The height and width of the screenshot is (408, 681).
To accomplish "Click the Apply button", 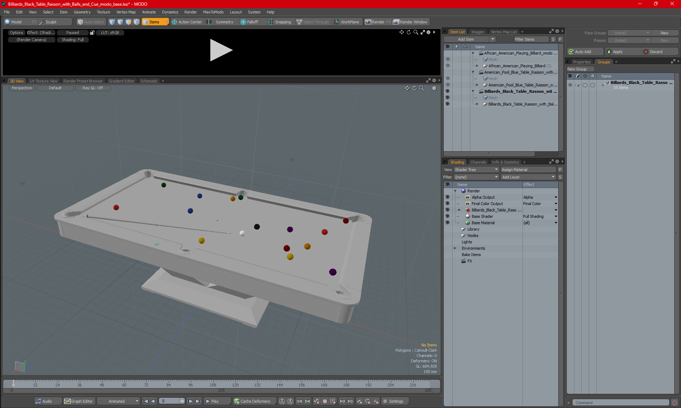I will pyautogui.click(x=624, y=52).
